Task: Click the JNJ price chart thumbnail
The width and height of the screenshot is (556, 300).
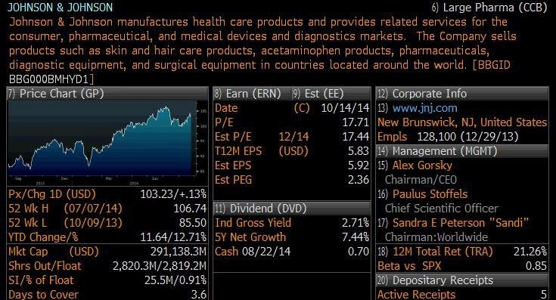Action: pos(107,143)
